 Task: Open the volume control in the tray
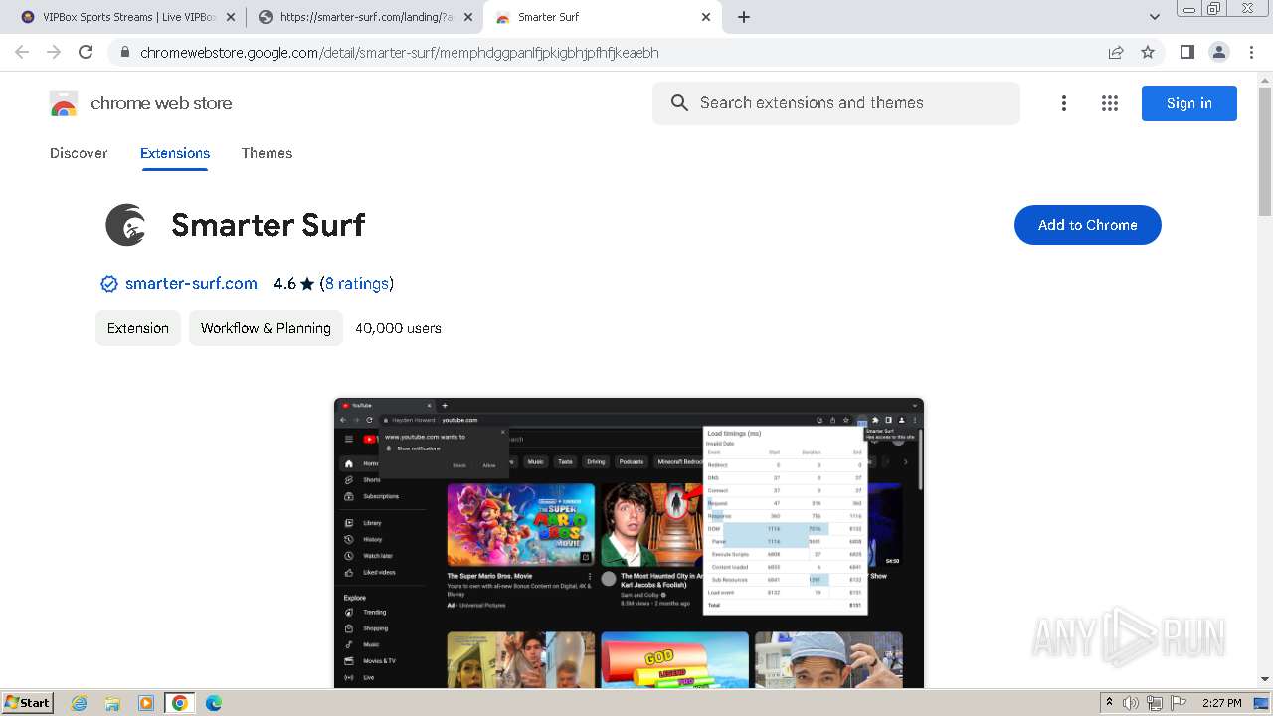pyautogui.click(x=1131, y=703)
